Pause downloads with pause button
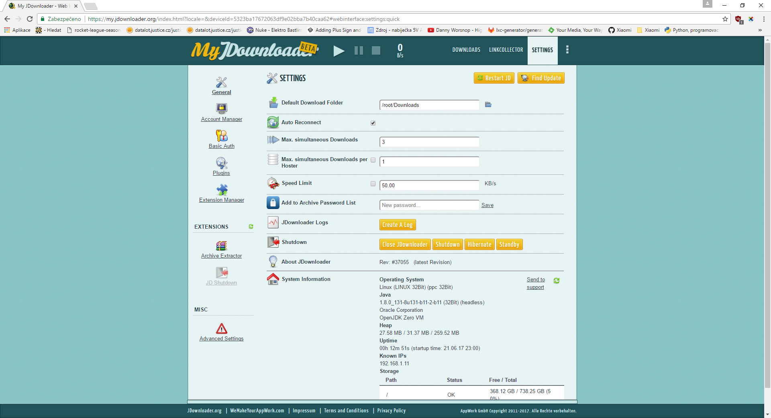 click(359, 50)
